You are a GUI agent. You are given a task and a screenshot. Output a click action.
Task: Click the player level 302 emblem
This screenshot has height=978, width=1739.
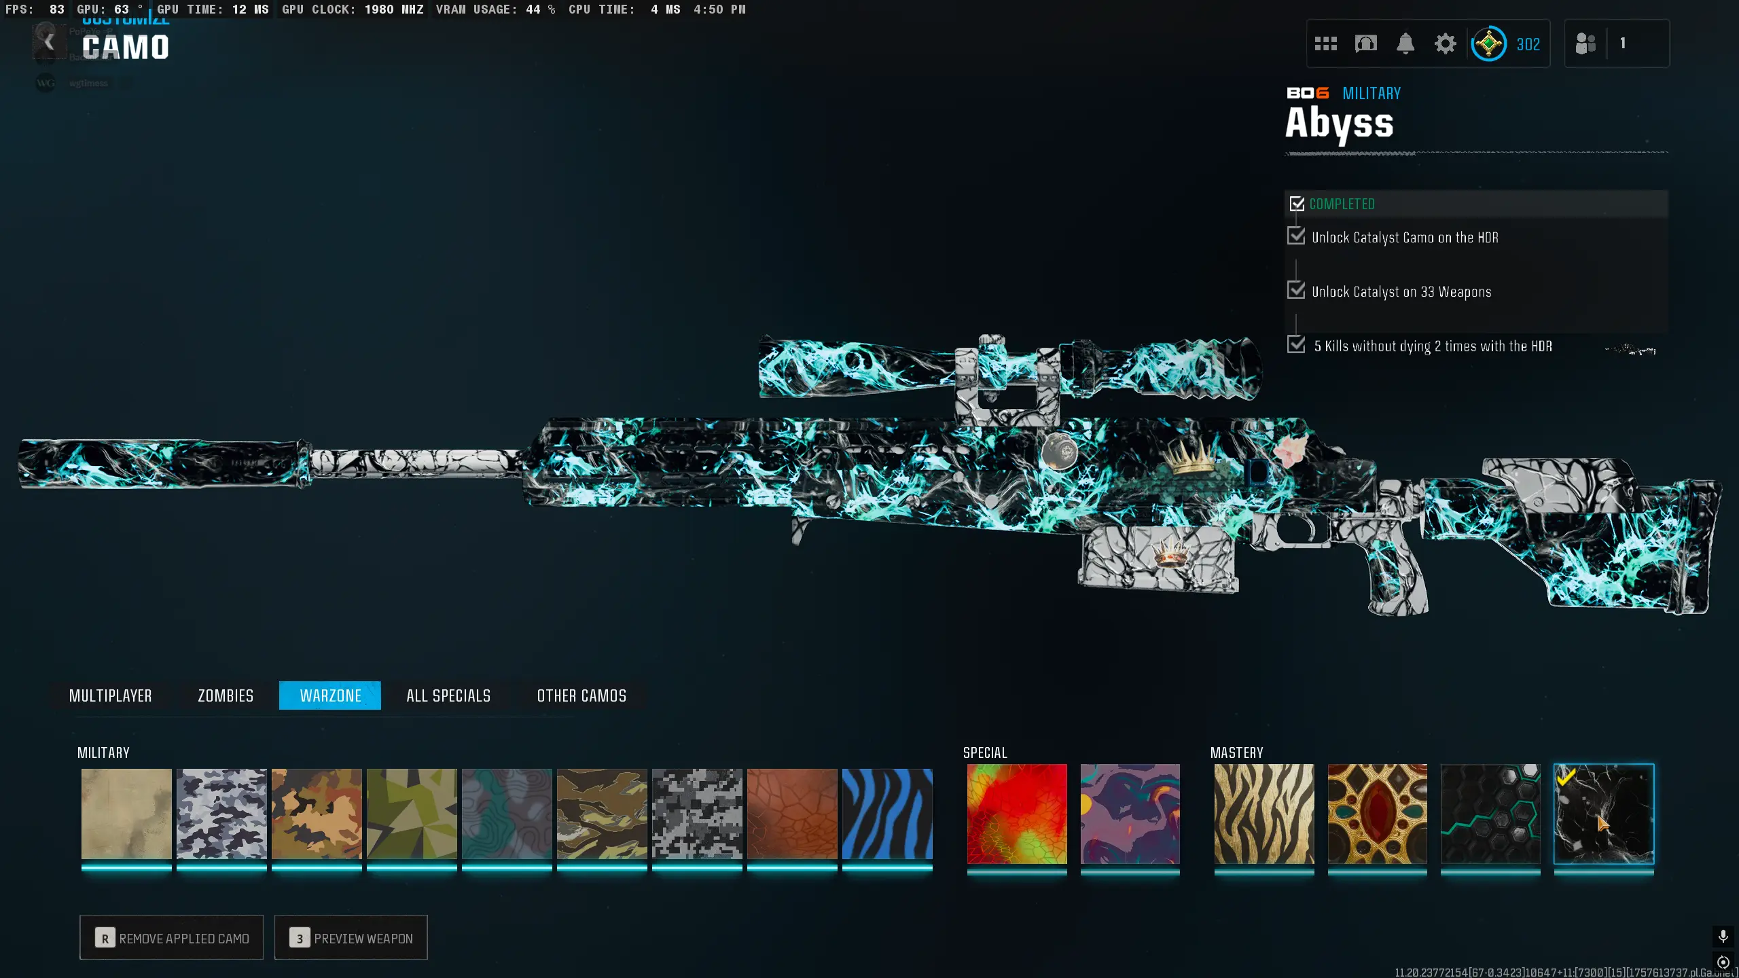1488,44
